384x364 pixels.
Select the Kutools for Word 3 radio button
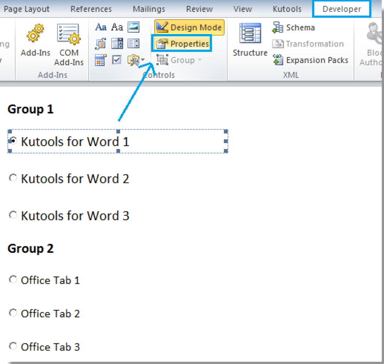13,215
